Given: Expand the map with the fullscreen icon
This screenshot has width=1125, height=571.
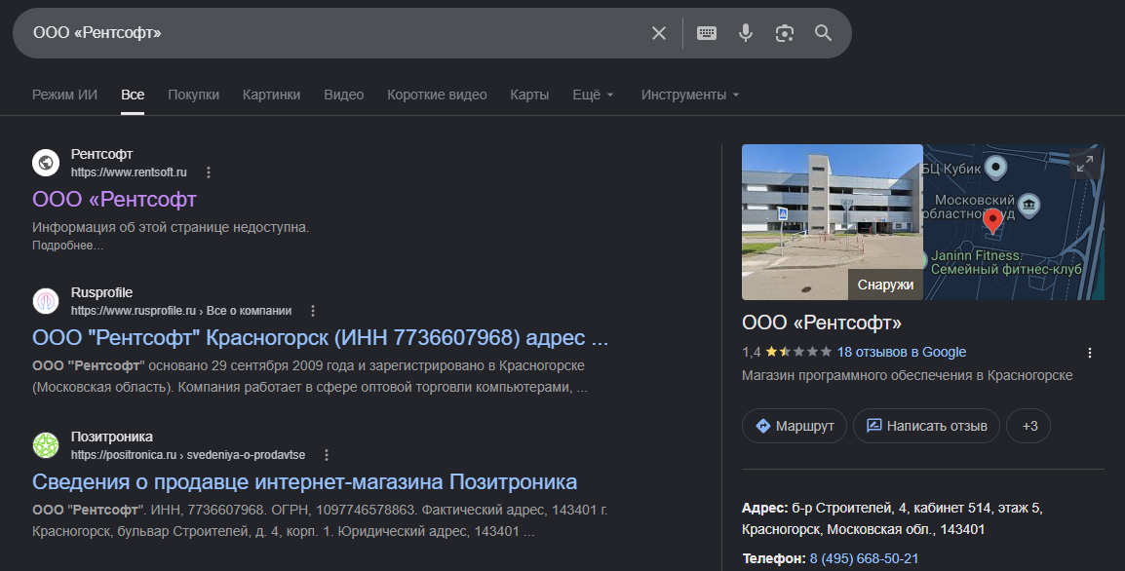Looking at the screenshot, I should [1085, 165].
